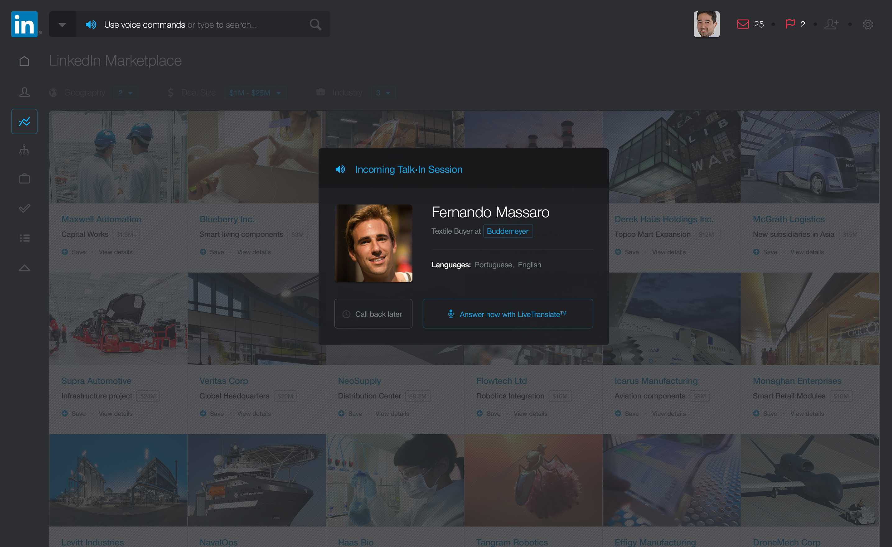Click the Call back later button
The height and width of the screenshot is (547, 892).
coord(373,314)
